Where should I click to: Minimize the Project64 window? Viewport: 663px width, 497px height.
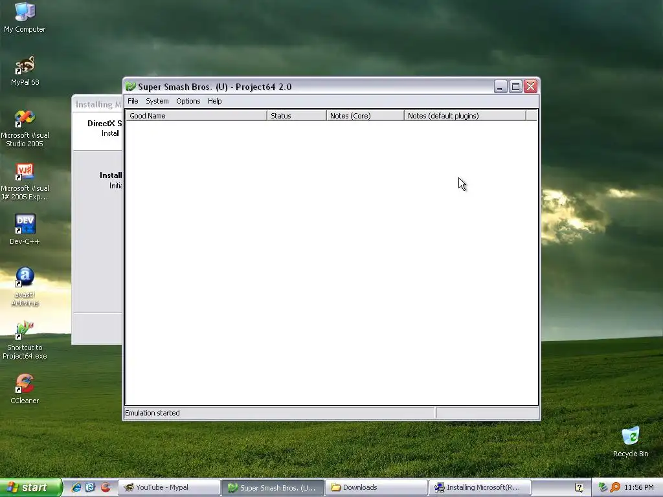point(500,87)
